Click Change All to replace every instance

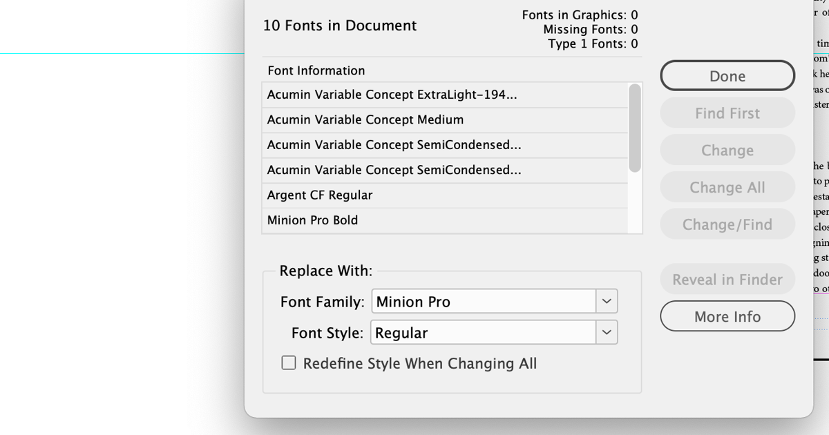(x=727, y=186)
